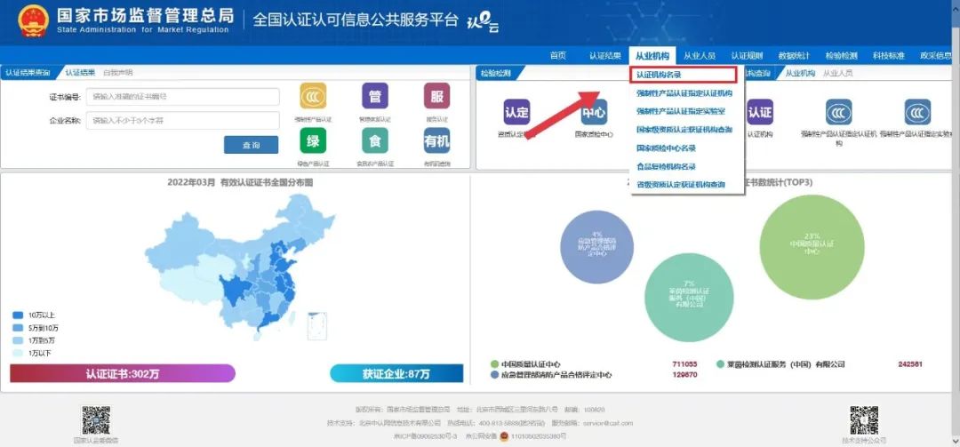This screenshot has width=960, height=447.
Task: Switch to the 自我声明 tab
Action: 117,72
